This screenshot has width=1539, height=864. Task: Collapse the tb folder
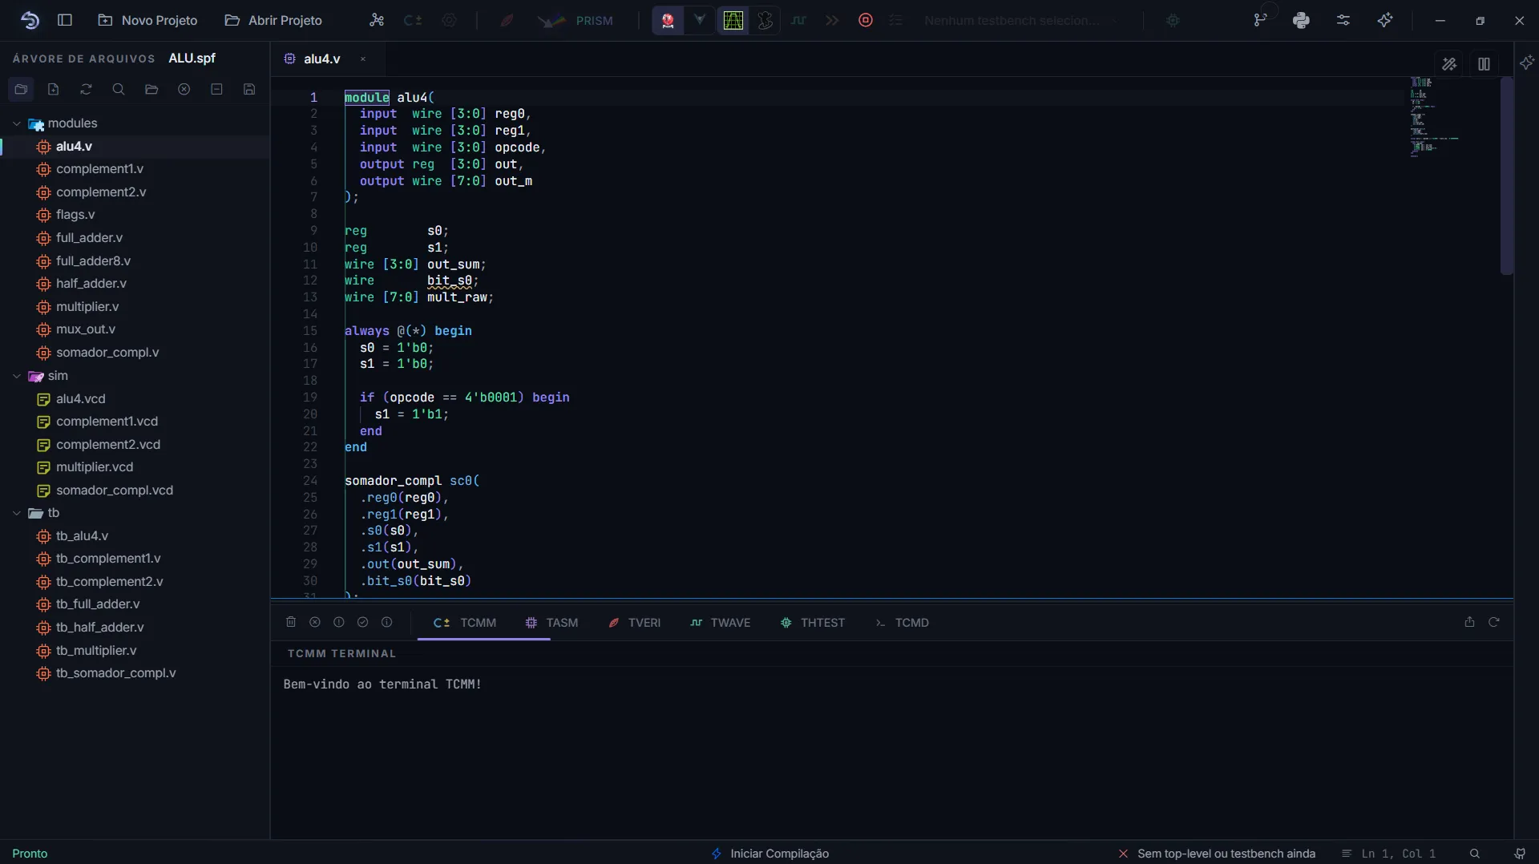[x=17, y=513]
